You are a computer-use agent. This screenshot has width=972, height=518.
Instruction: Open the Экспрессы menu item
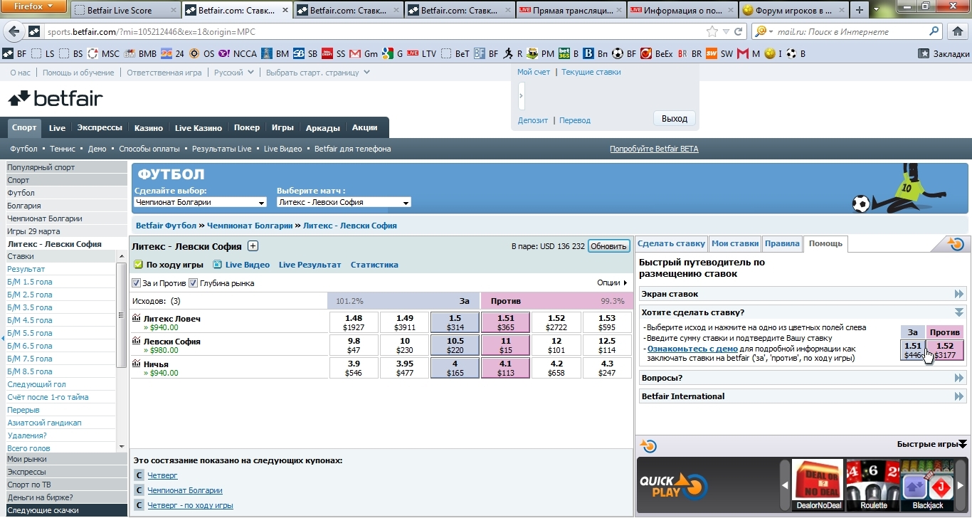tap(100, 128)
